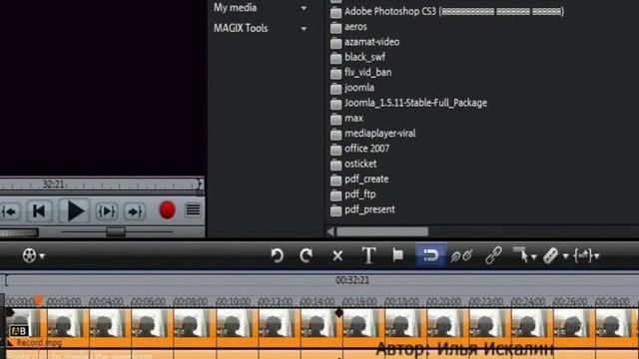Select the Record.mpg clip label

(x=39, y=343)
